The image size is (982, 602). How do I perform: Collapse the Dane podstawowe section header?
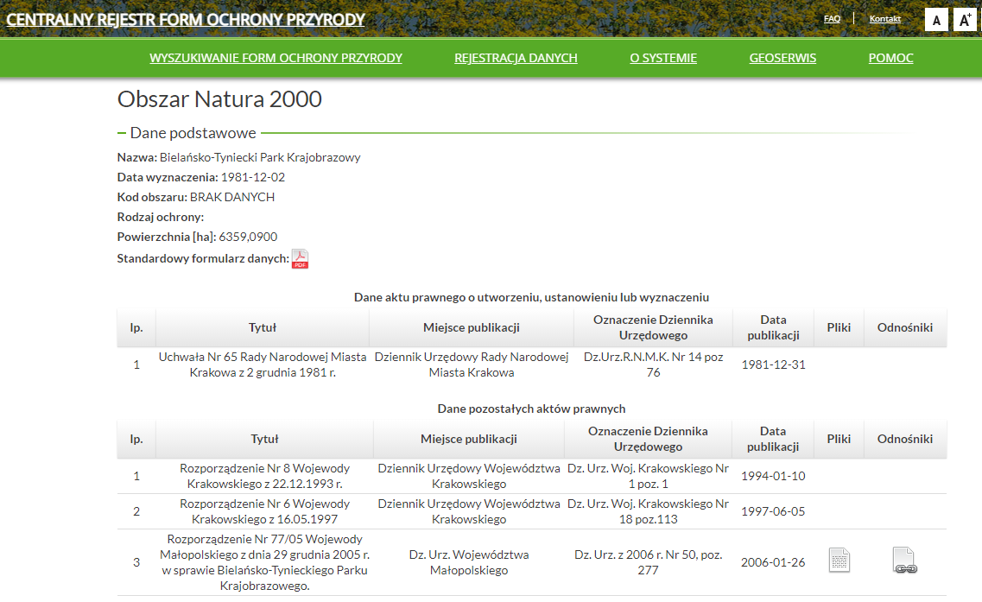tap(192, 133)
